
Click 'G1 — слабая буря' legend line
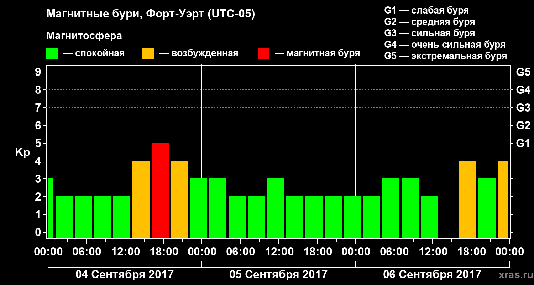click(426, 10)
